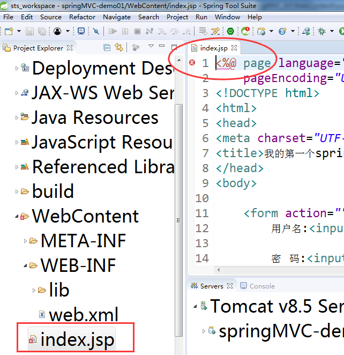The width and height of the screenshot is (344, 355).
Task: Expand the JAX-WS Web Services node
Action: point(17,93)
